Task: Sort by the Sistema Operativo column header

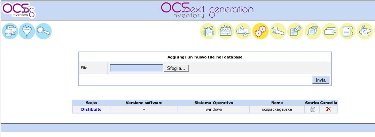Action: 213,103
